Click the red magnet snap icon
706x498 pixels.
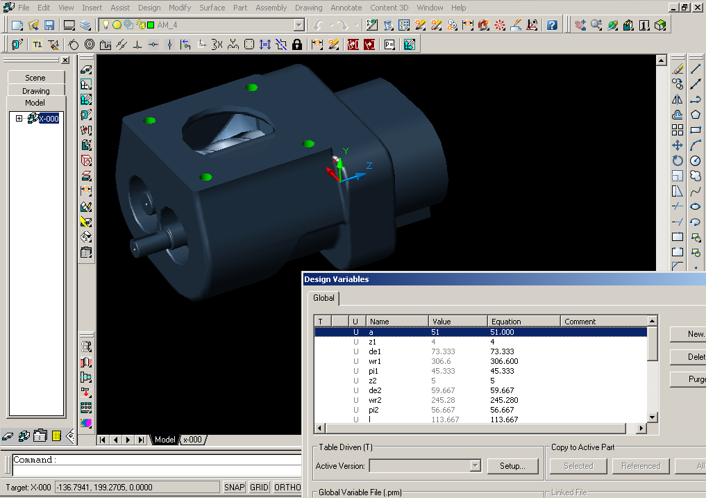click(484, 25)
